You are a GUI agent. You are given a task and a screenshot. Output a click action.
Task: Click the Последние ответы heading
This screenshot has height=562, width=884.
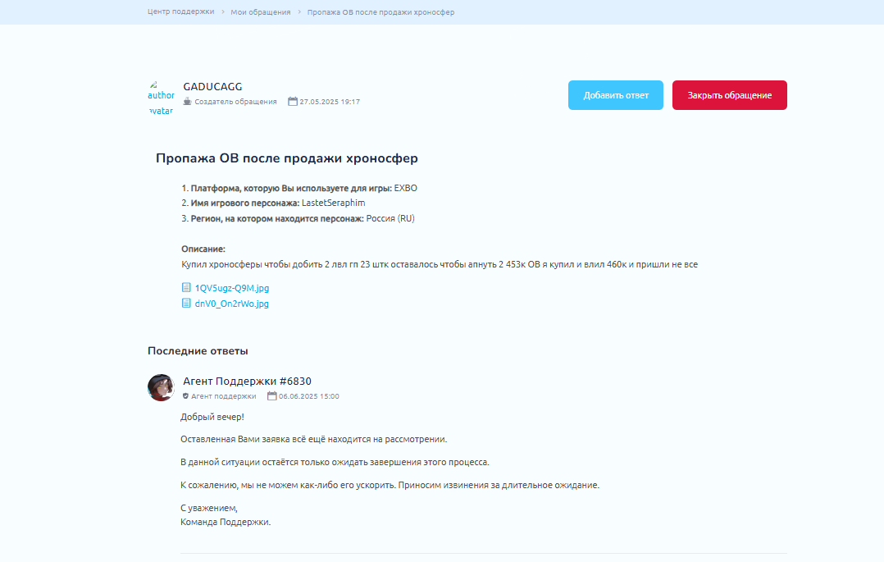click(198, 351)
